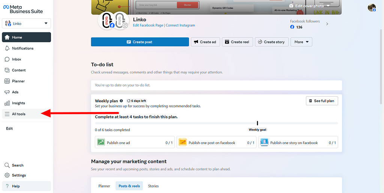Open Inbox in sidebar

[x=27, y=59]
